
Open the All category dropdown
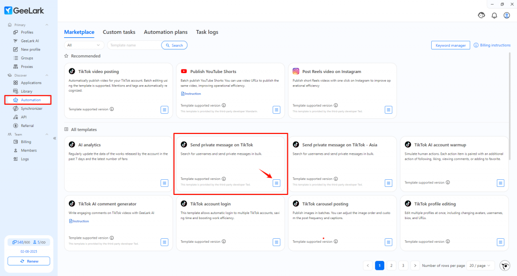click(x=84, y=45)
